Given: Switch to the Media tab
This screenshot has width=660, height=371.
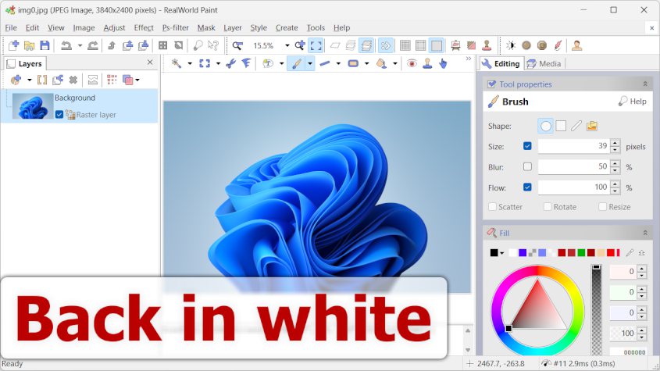Looking at the screenshot, I should click(544, 63).
